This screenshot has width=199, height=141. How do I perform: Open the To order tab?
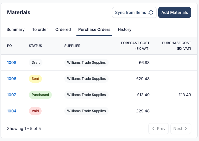pyautogui.click(x=40, y=29)
